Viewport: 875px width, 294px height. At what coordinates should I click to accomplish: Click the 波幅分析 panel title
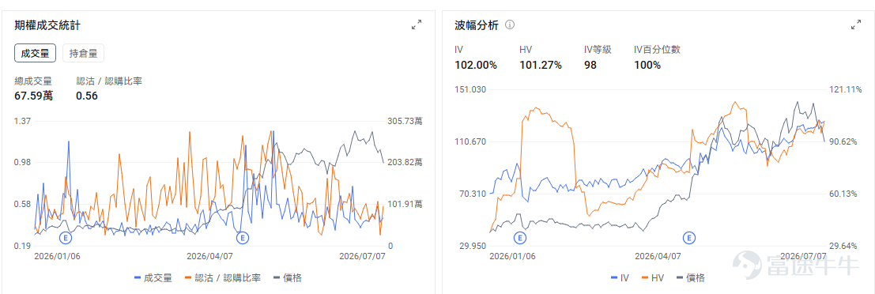[x=477, y=24]
